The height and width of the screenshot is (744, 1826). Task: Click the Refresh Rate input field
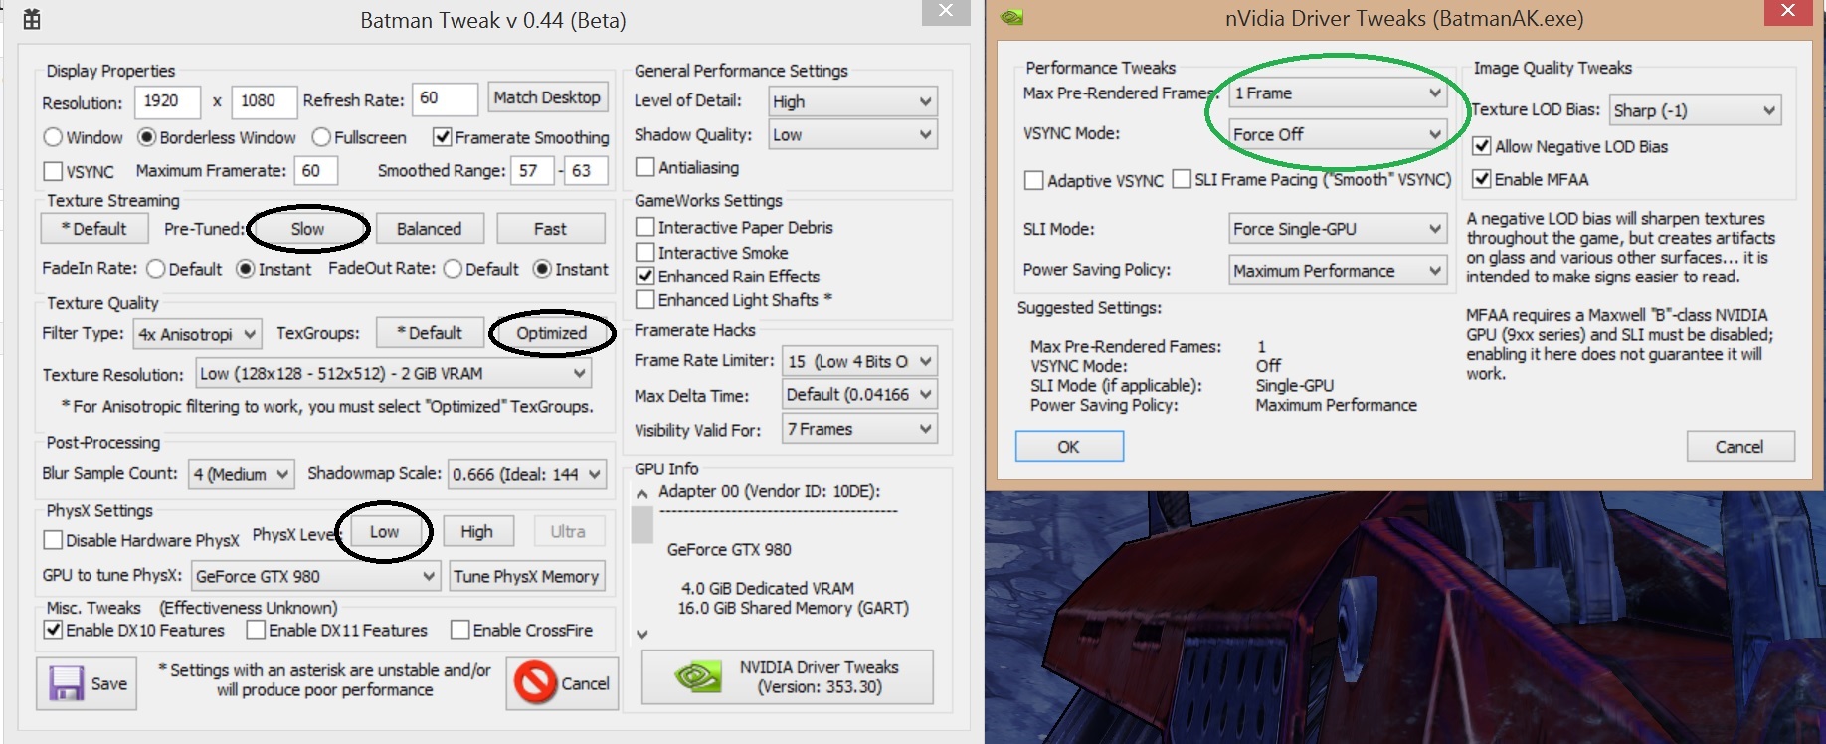tap(445, 98)
